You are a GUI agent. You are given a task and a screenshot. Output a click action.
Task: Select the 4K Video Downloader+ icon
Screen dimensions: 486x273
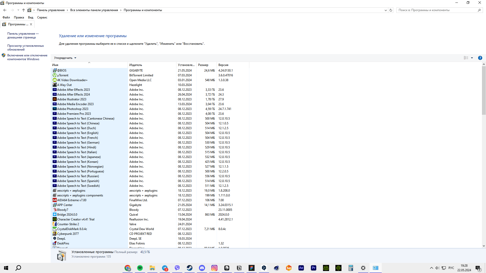point(54,80)
